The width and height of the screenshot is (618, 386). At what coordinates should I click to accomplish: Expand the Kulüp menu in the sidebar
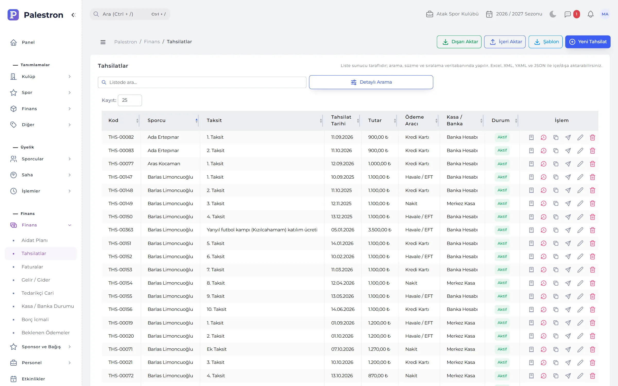click(x=41, y=76)
